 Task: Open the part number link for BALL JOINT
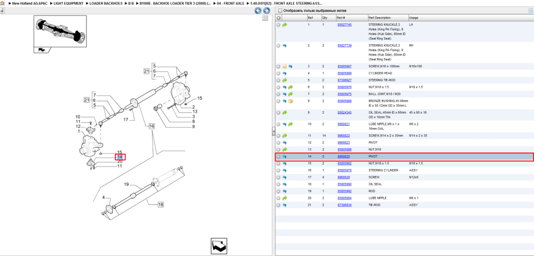[x=344, y=94]
